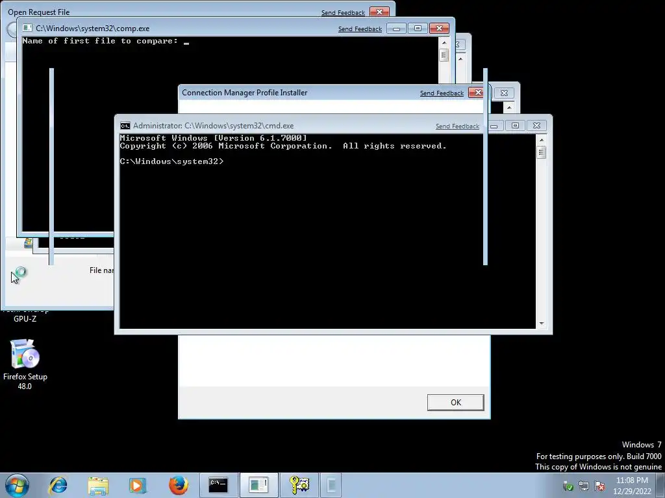Open Windows Media Player from taskbar
This screenshot has height=498, width=665.
(x=138, y=485)
